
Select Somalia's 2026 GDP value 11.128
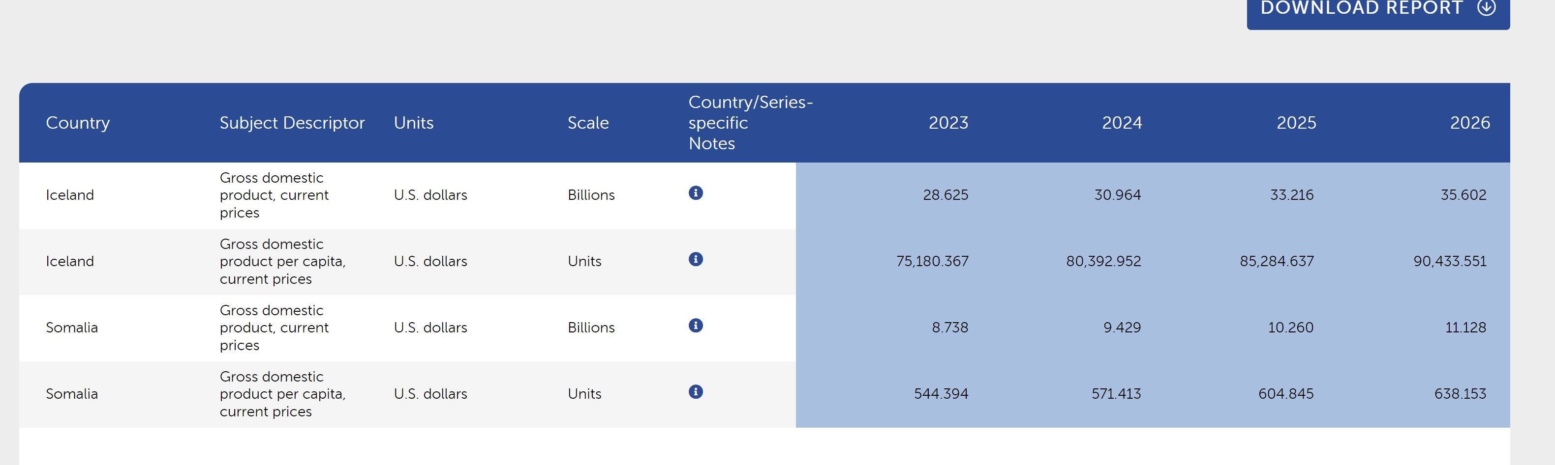tap(1465, 328)
